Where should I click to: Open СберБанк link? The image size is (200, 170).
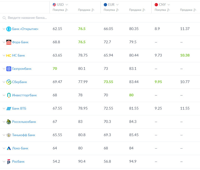tap(19, 82)
